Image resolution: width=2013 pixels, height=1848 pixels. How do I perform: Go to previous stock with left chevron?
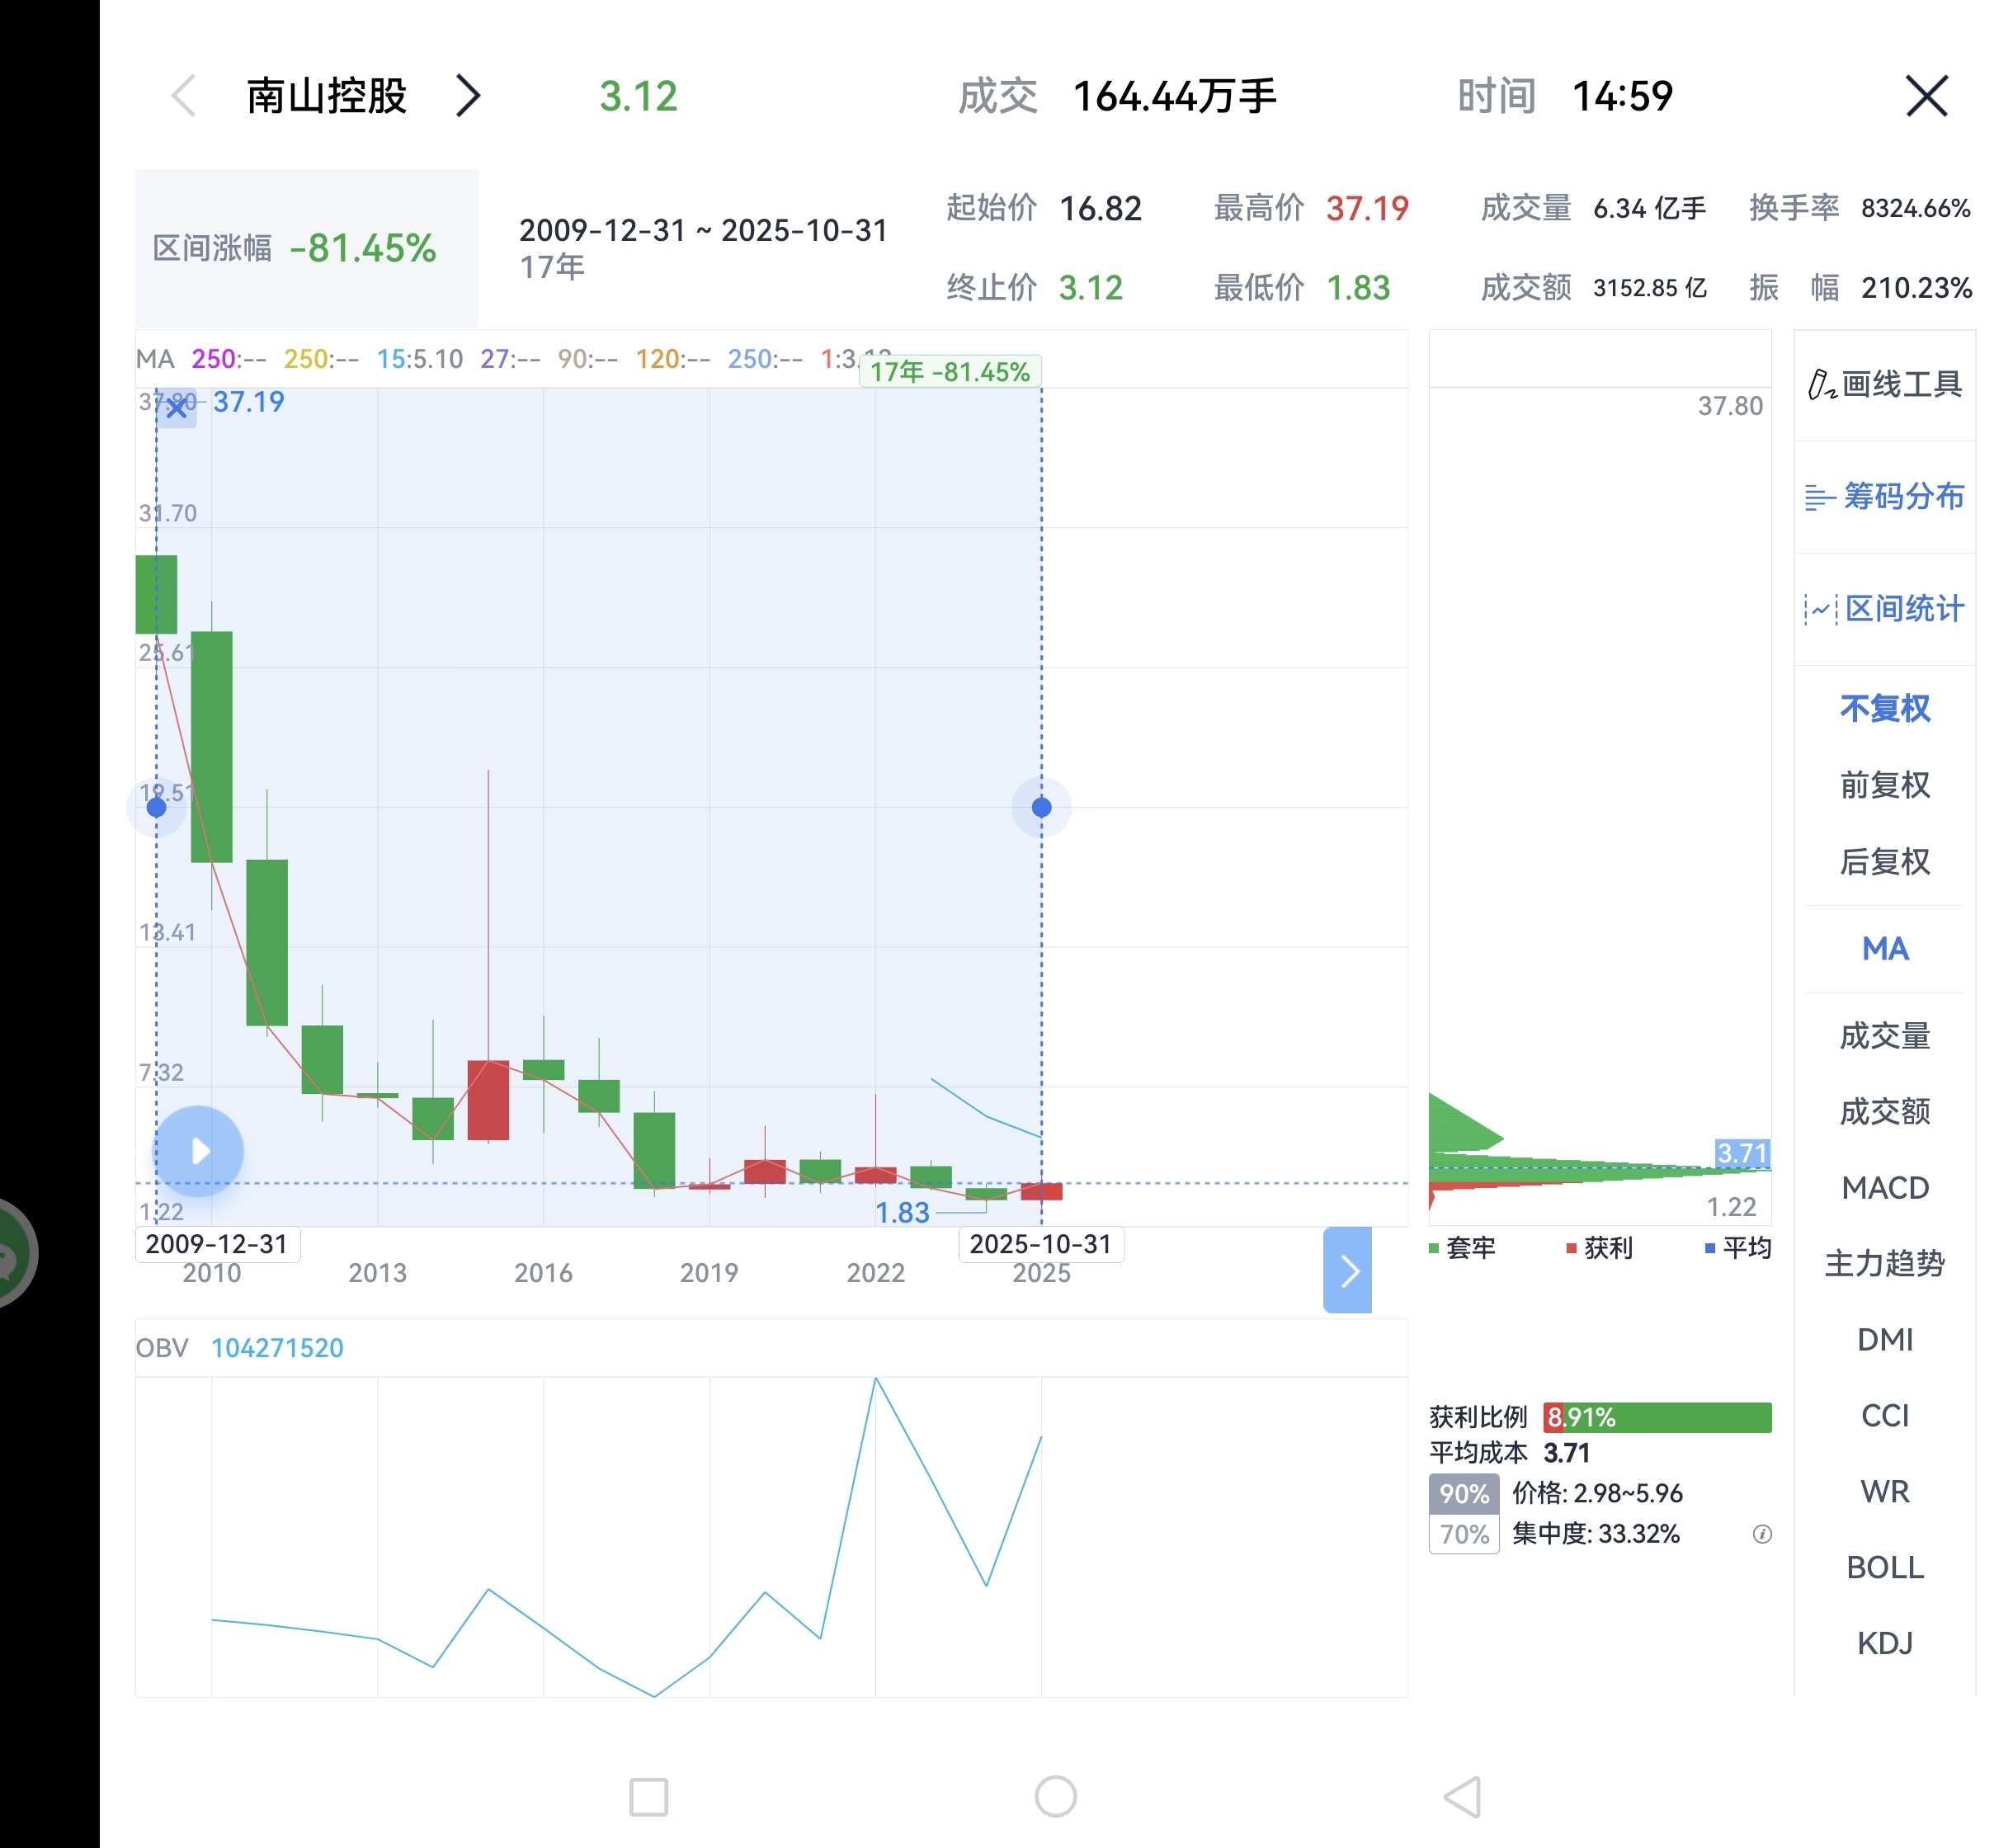pos(184,96)
